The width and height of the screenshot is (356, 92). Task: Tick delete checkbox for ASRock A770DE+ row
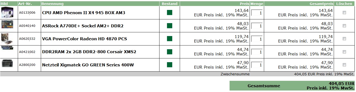click(x=344, y=26)
